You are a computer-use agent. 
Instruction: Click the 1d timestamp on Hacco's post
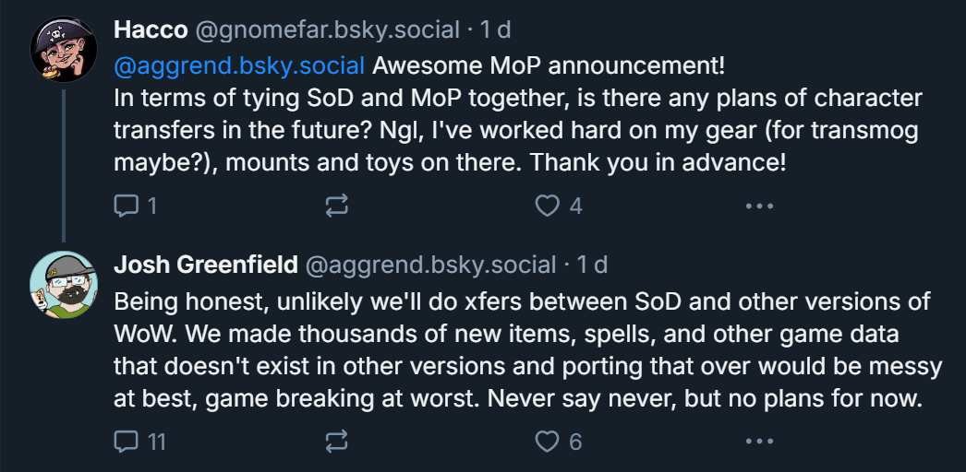(x=496, y=29)
